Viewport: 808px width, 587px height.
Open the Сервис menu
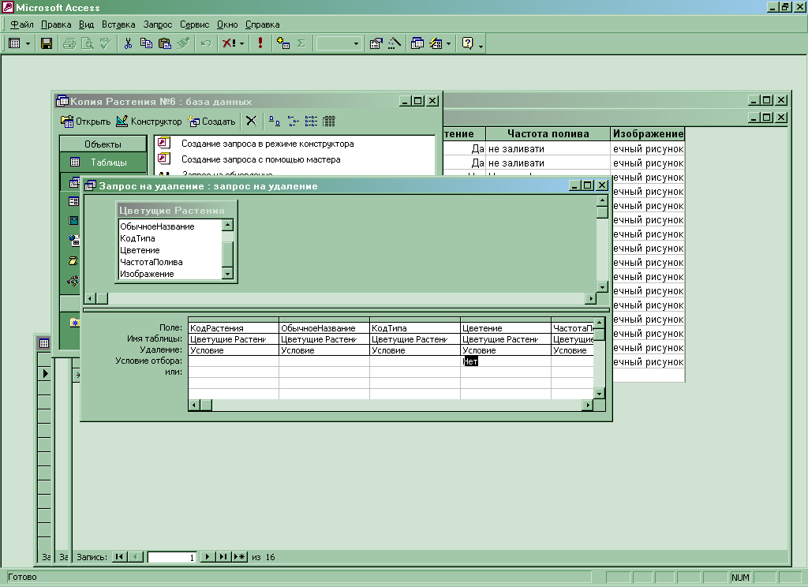(194, 24)
